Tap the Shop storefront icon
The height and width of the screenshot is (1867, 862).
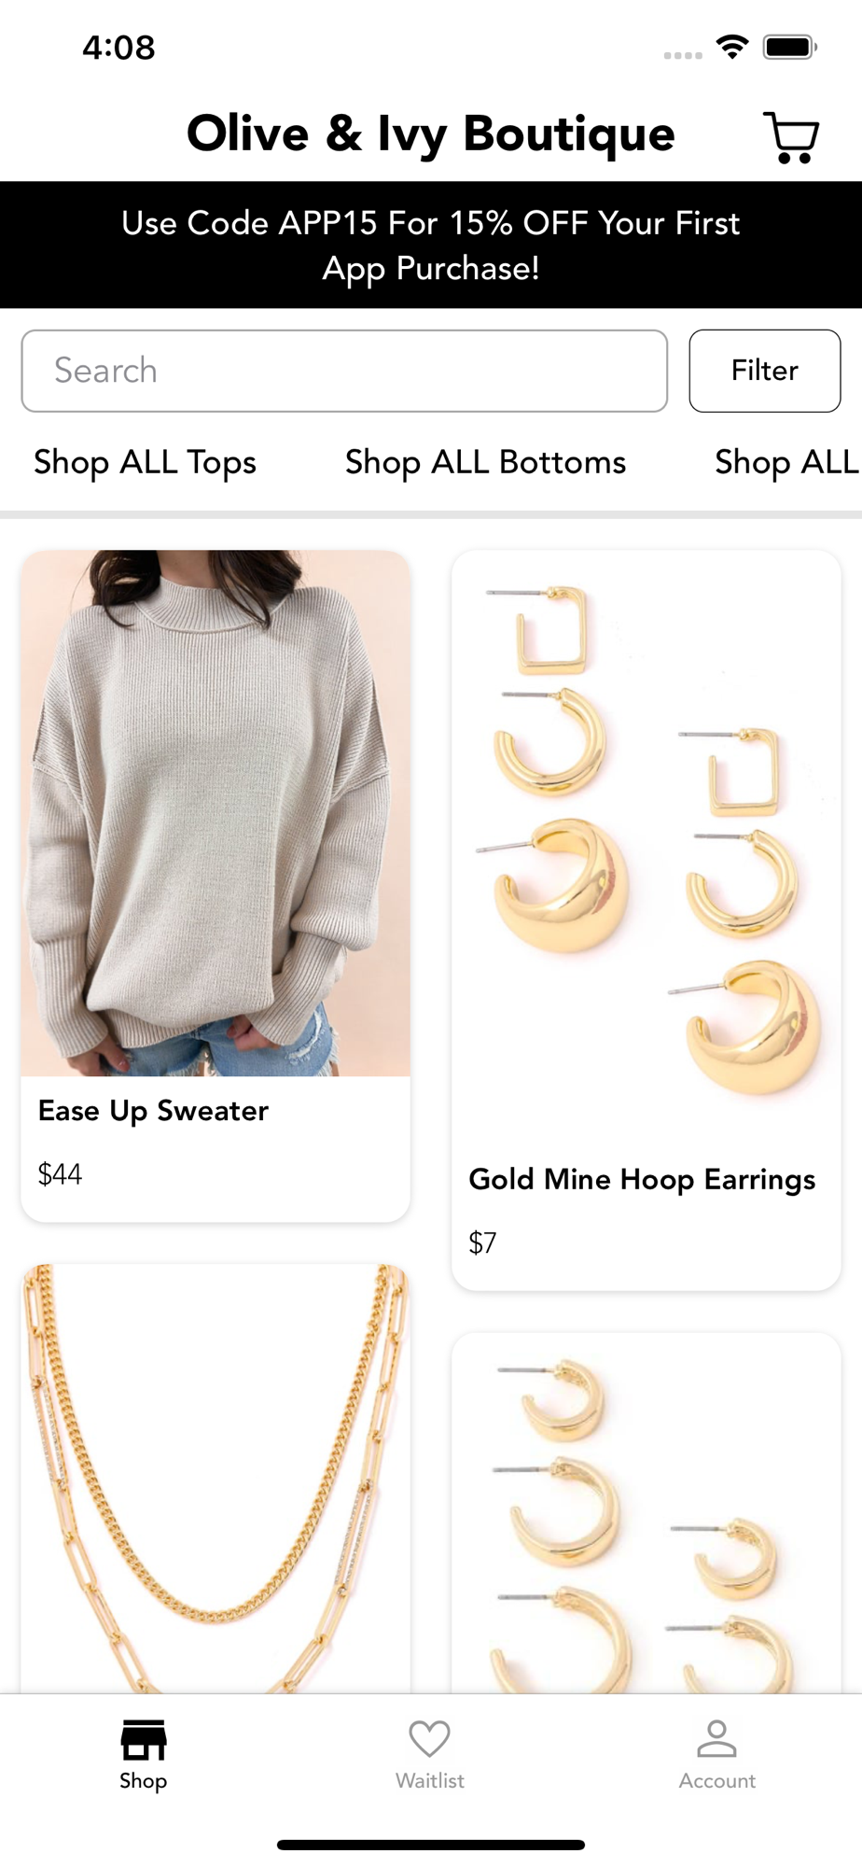(x=143, y=1740)
